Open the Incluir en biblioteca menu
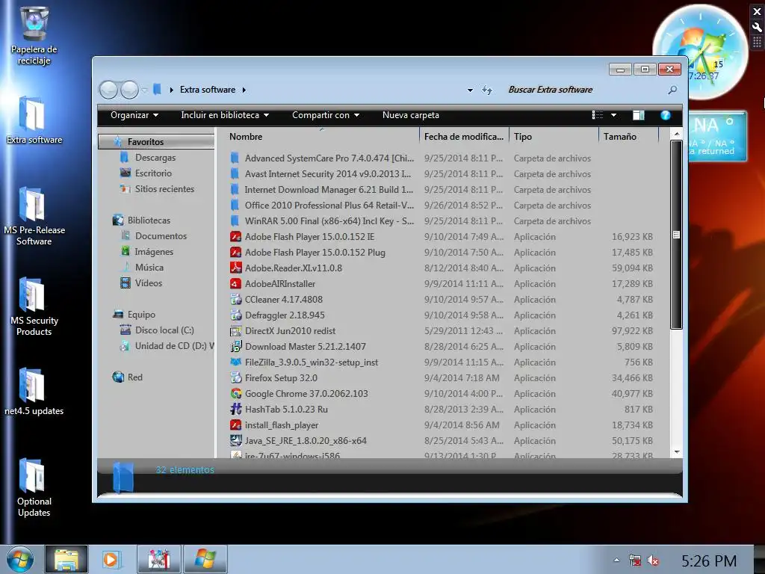 [x=225, y=115]
